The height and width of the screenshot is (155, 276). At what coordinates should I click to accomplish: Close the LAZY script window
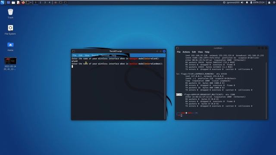click(164, 51)
